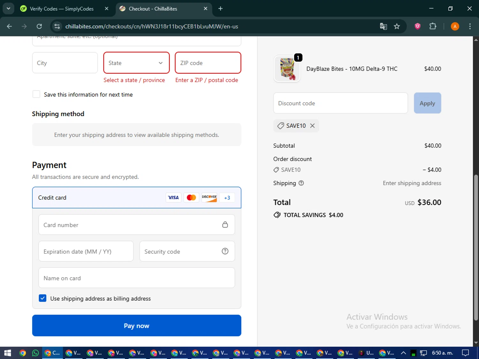
Task: Click the ZIP code field
Action: click(x=208, y=63)
